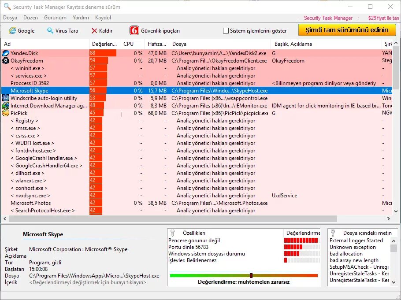Select the < conhost.exe > row

(197, 188)
